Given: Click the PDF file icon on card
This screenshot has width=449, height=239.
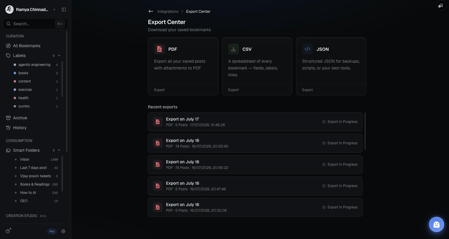Looking at the screenshot, I should pos(159,49).
